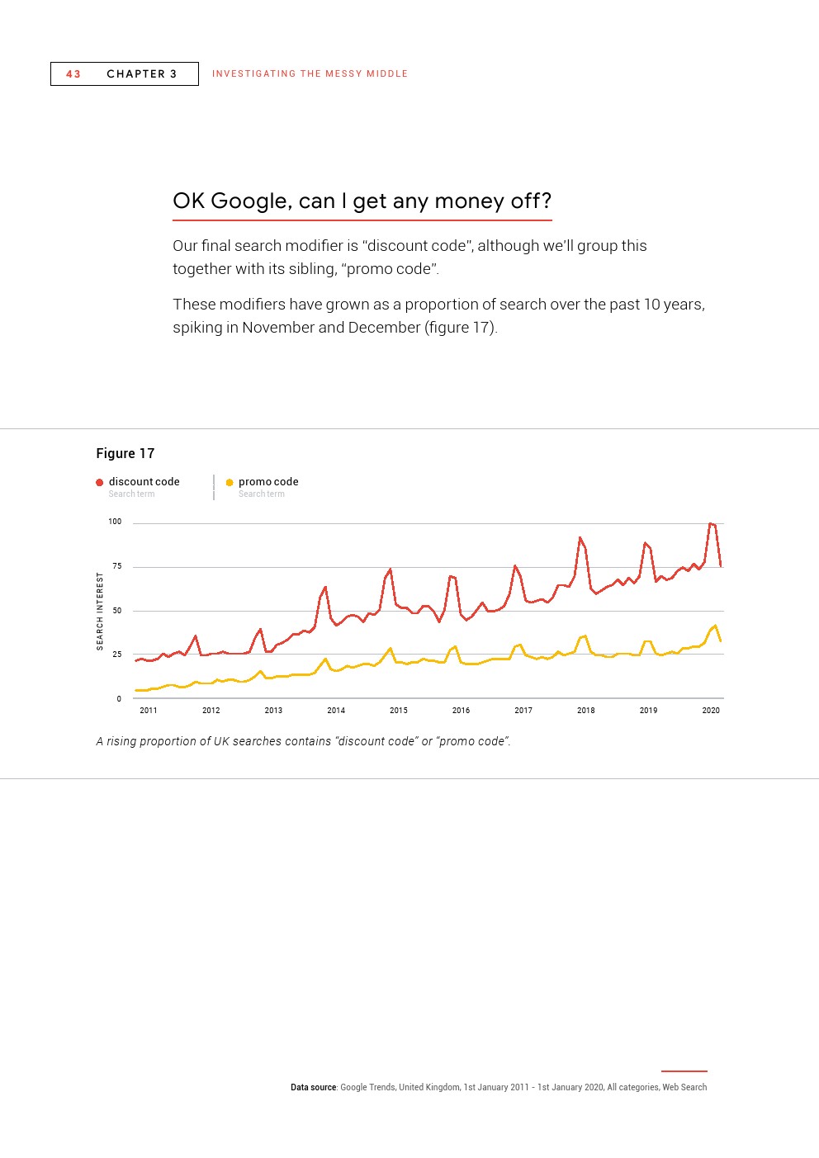The image size is (819, 1158).
Task: Click the paragraph starting "Our final search modifier"
Action: coord(409,257)
